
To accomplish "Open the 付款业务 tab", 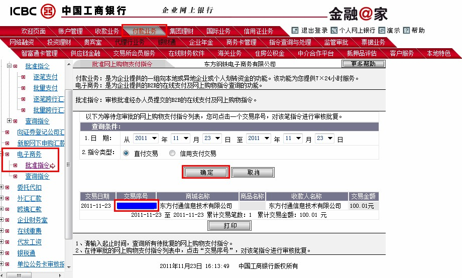I will (144, 31).
